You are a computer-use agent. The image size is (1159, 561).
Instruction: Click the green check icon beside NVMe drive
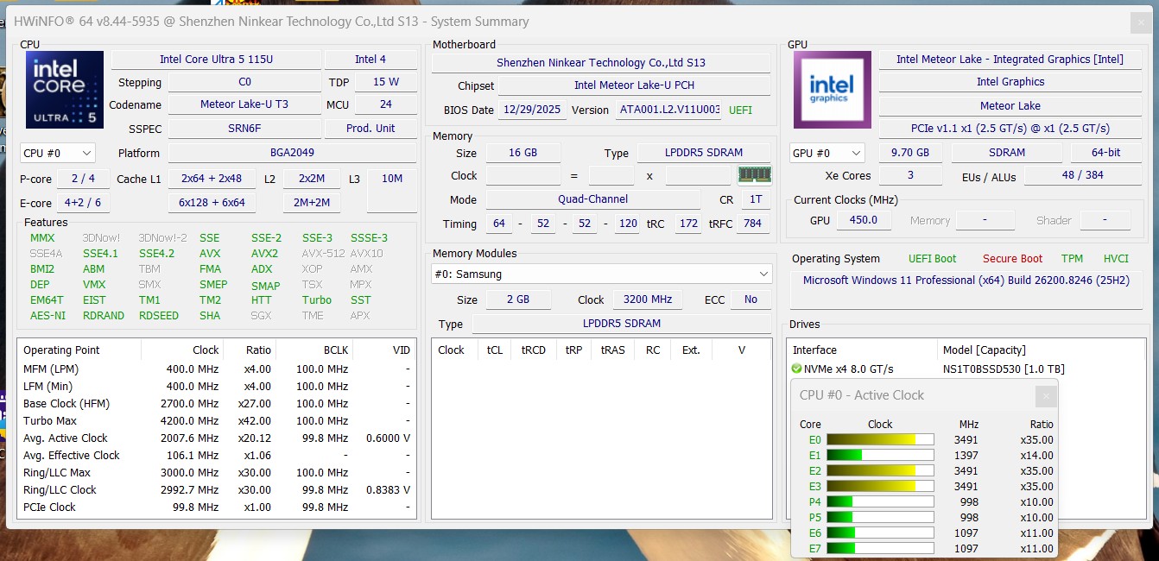[796, 369]
